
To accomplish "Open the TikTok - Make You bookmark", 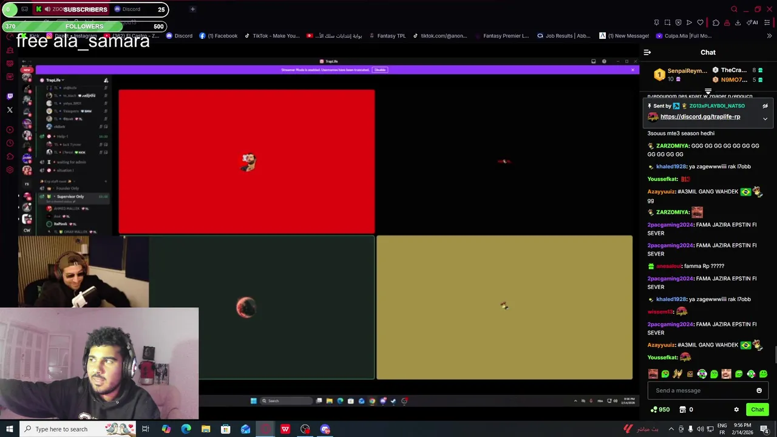I will click(272, 36).
